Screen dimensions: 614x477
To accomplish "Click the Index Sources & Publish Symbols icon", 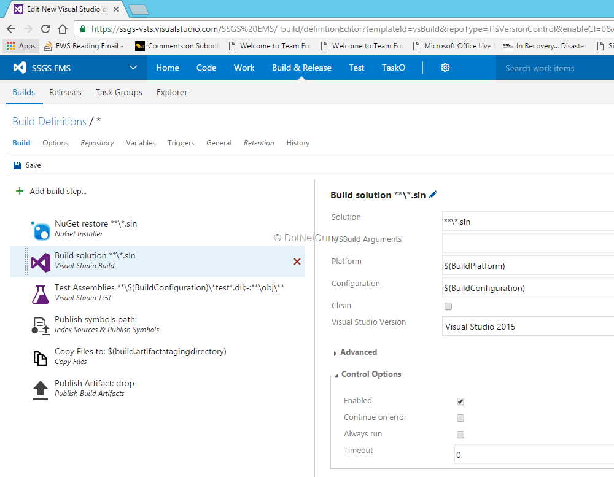I will (x=41, y=326).
